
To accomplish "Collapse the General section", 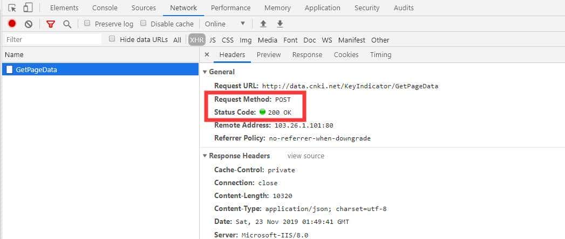I will pyautogui.click(x=205, y=72).
